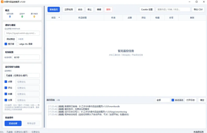This screenshot has height=133, width=207.
Task: Click the 添加监控 button
Action: (x=54, y=10)
